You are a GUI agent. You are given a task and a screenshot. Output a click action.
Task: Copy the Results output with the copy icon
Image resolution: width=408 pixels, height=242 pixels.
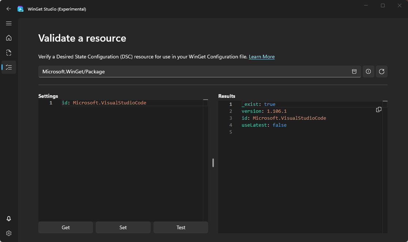[379, 110]
